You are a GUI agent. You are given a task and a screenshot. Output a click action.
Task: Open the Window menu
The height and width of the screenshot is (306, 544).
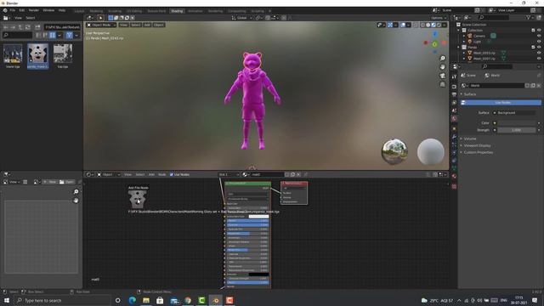(48, 10)
